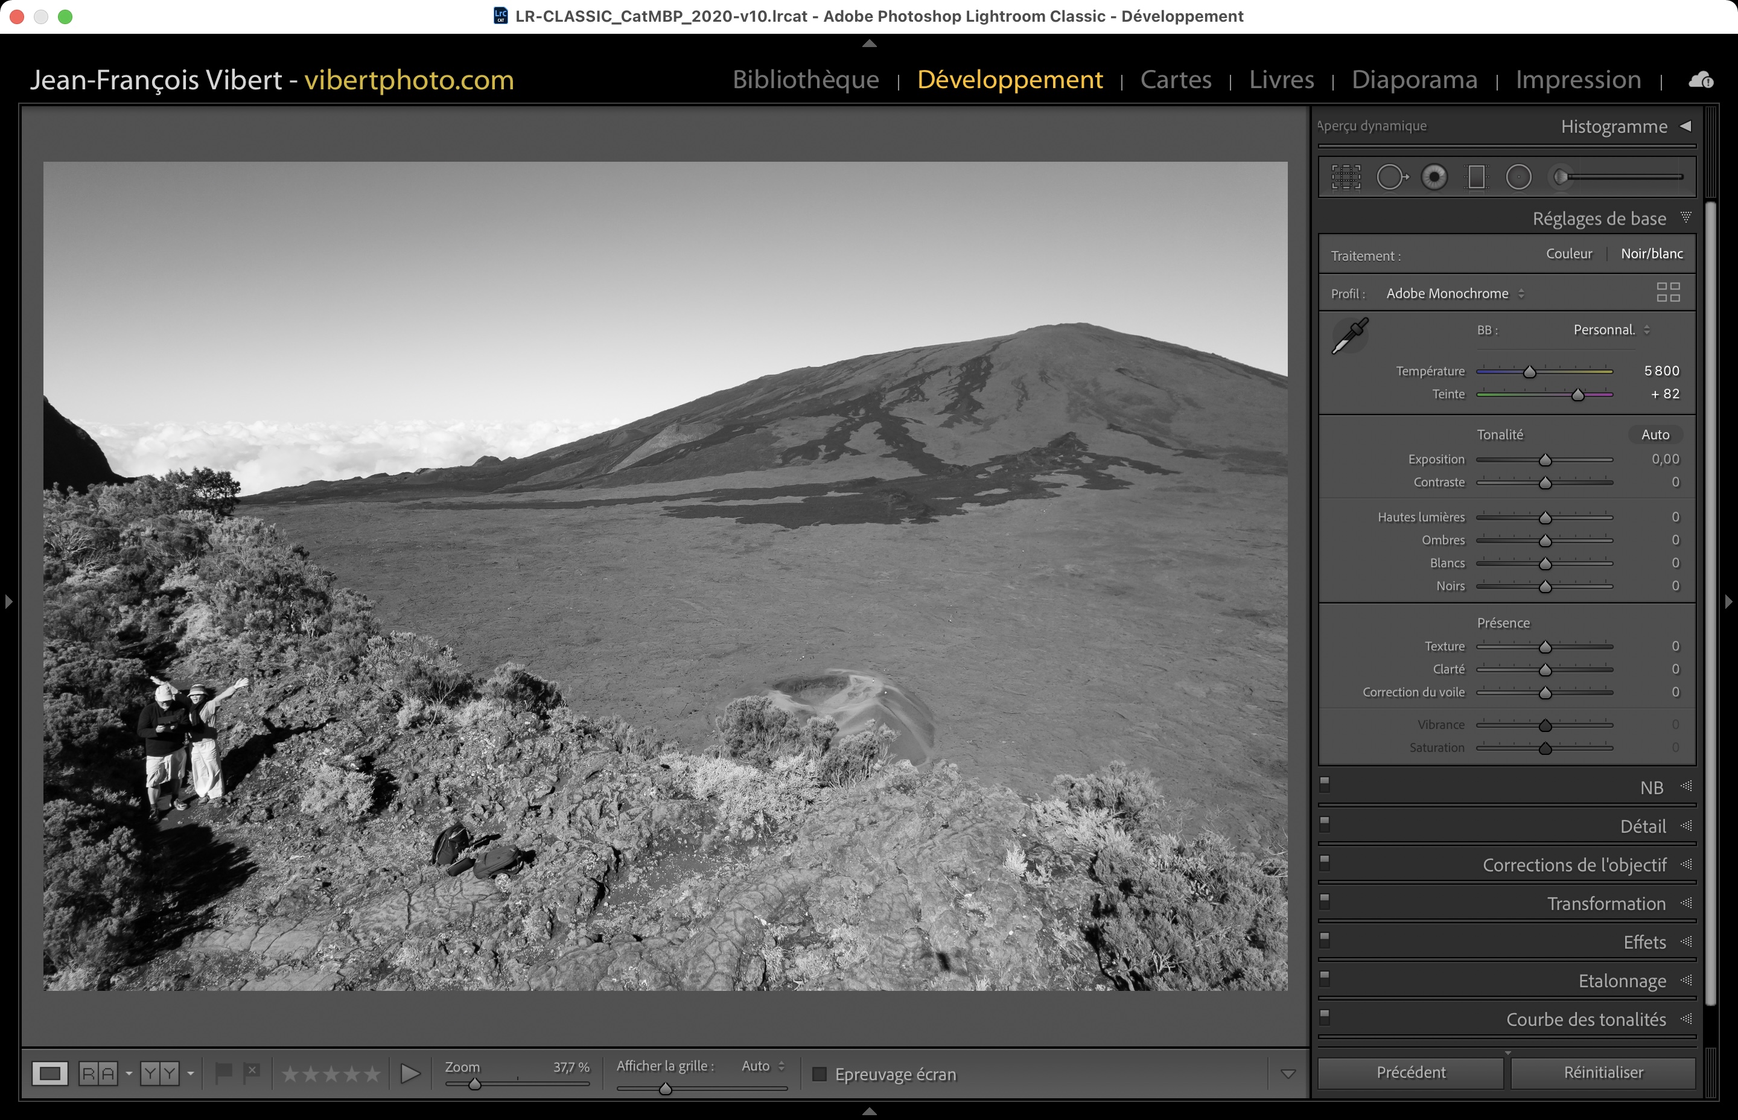The width and height of the screenshot is (1738, 1120).
Task: Click the Auto tonality button
Action: click(1654, 435)
